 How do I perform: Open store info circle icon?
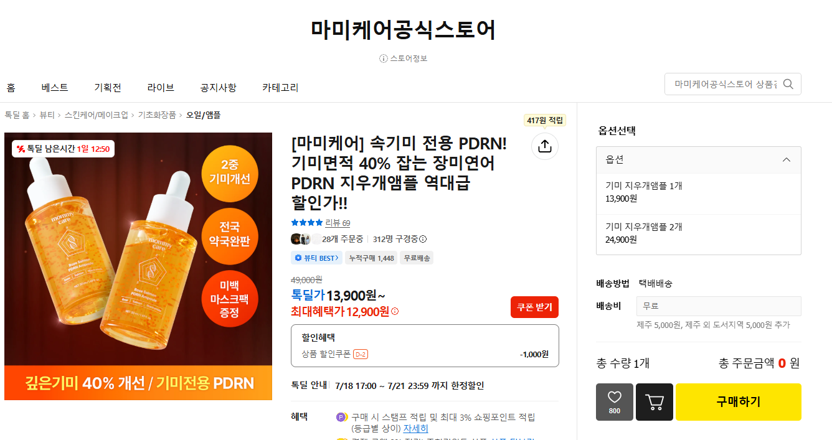pyautogui.click(x=384, y=59)
